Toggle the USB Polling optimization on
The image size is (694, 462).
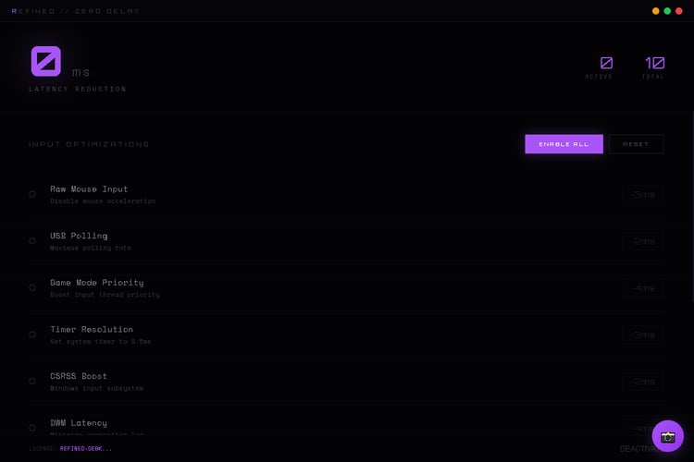32,241
